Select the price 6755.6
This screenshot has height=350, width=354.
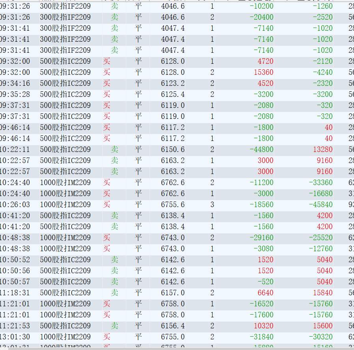tap(173, 205)
